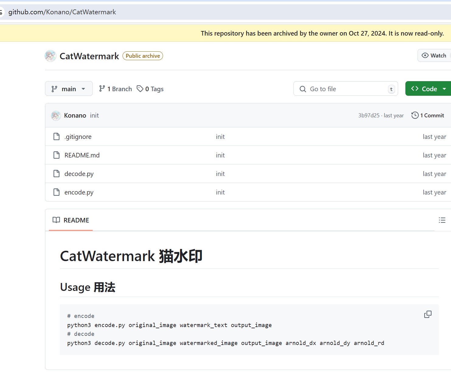Click the file icon beside .gitignore
This screenshot has width=451, height=386.
[x=57, y=136]
